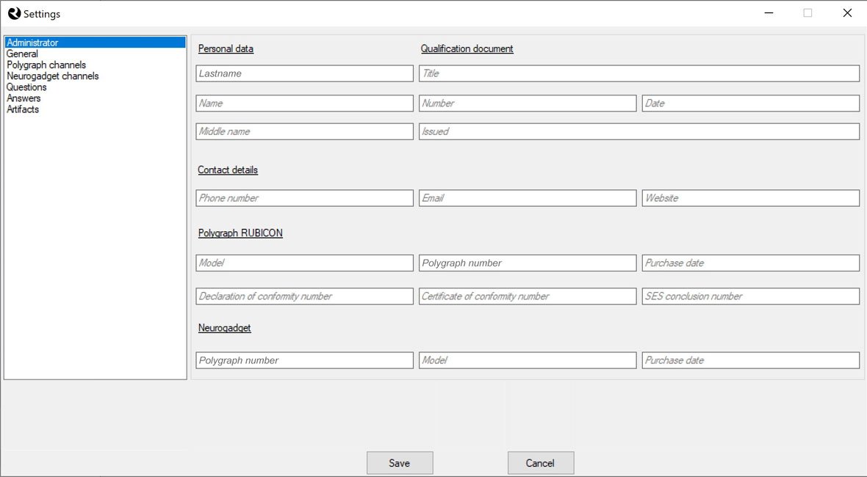Click the Settings app icon in the title bar
Viewport: 867px width, 477px height.
click(11, 13)
